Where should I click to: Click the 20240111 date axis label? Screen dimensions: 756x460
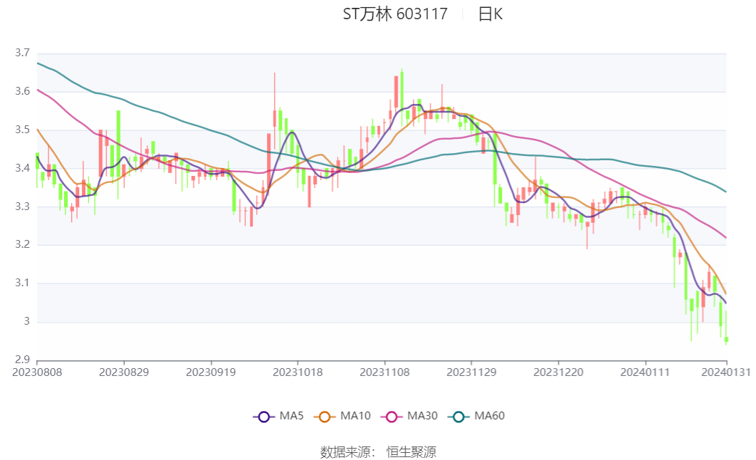pos(645,372)
